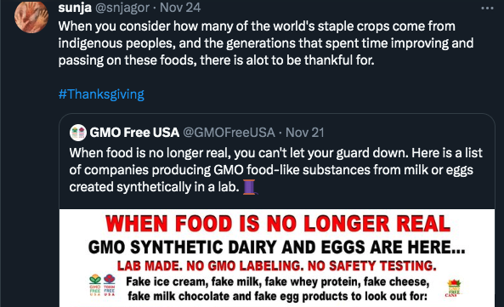
Task: Open the quoted tweet text about GMO substances
Action: (x=275, y=170)
